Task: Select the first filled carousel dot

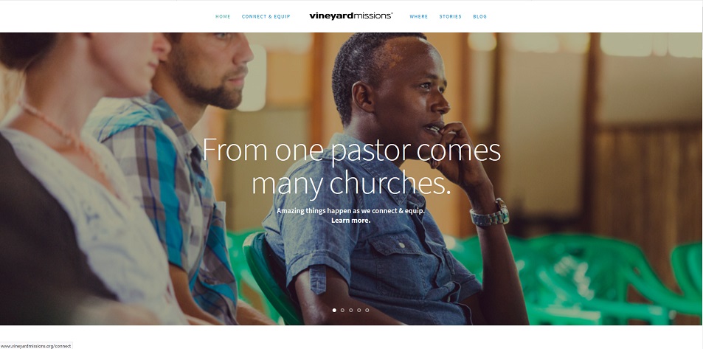Action: click(334, 310)
